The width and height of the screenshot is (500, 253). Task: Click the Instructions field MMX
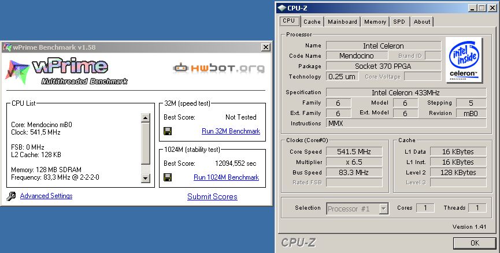(406, 123)
